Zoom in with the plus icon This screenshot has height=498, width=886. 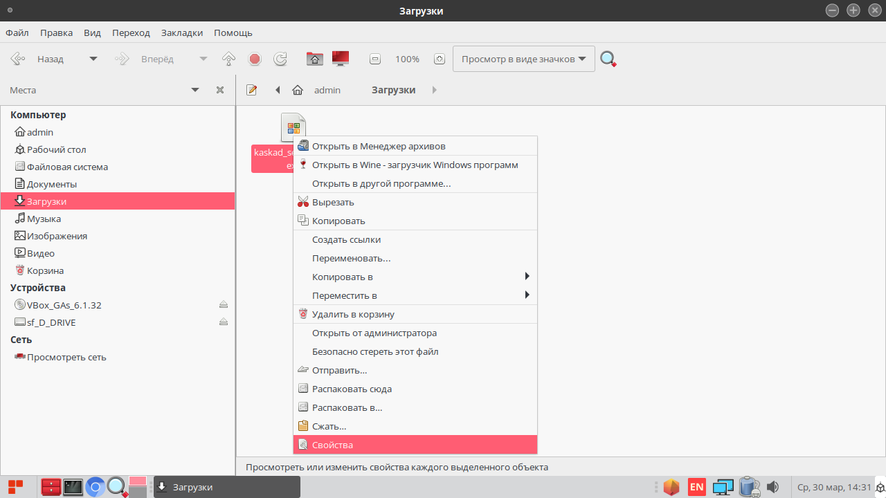(440, 59)
